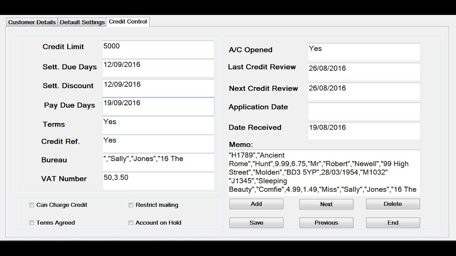Click the Next Credit Review label

tap(264, 89)
